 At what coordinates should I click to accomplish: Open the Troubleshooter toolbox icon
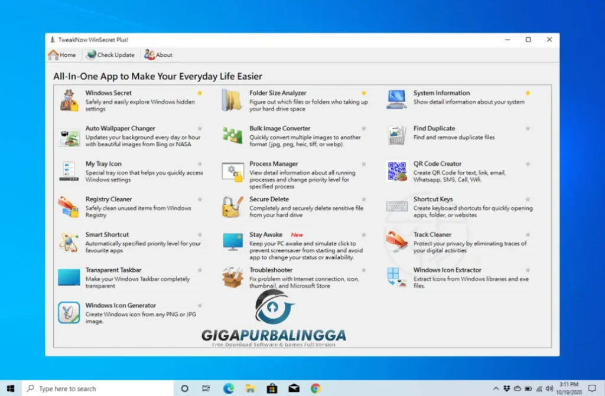coord(232,277)
